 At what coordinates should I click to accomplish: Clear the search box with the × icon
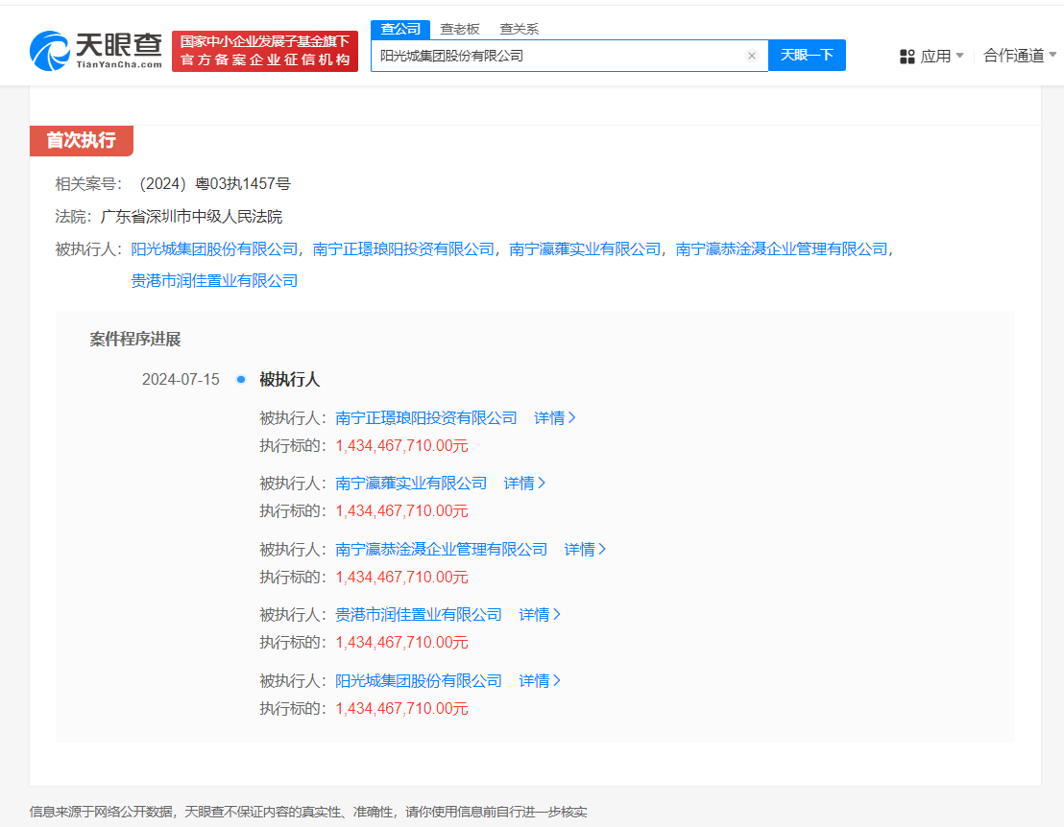(x=752, y=56)
